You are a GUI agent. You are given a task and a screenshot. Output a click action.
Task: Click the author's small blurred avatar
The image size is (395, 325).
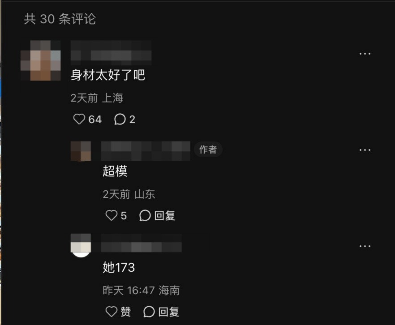pos(81,151)
